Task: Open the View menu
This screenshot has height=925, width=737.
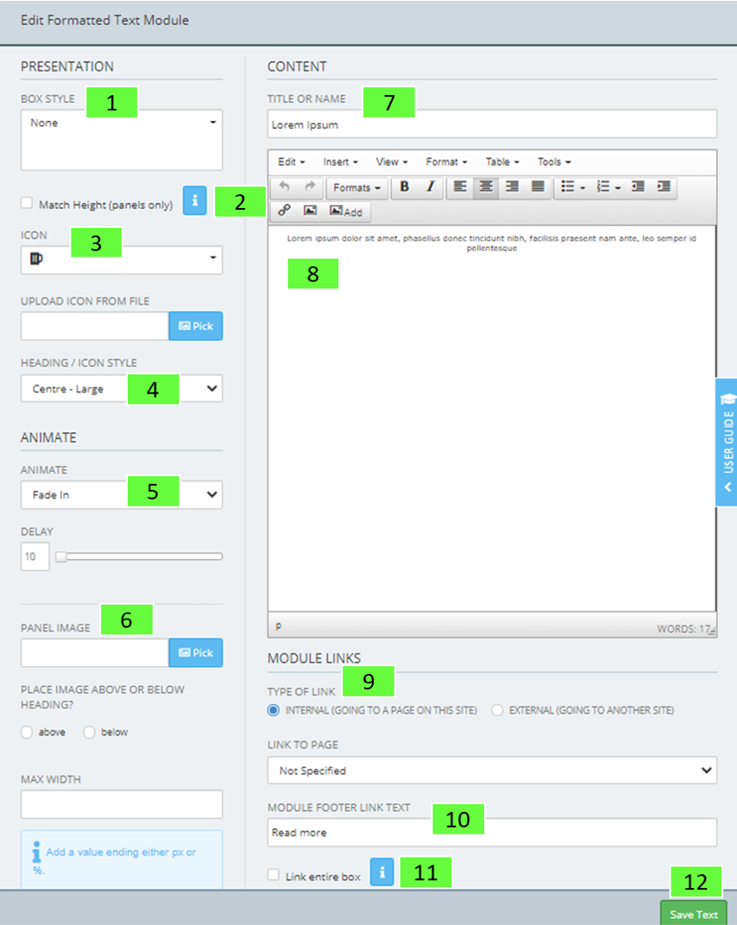Action: pyautogui.click(x=392, y=161)
